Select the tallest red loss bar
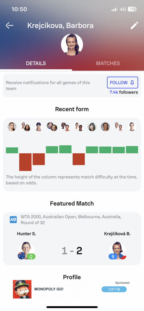 coord(25,162)
